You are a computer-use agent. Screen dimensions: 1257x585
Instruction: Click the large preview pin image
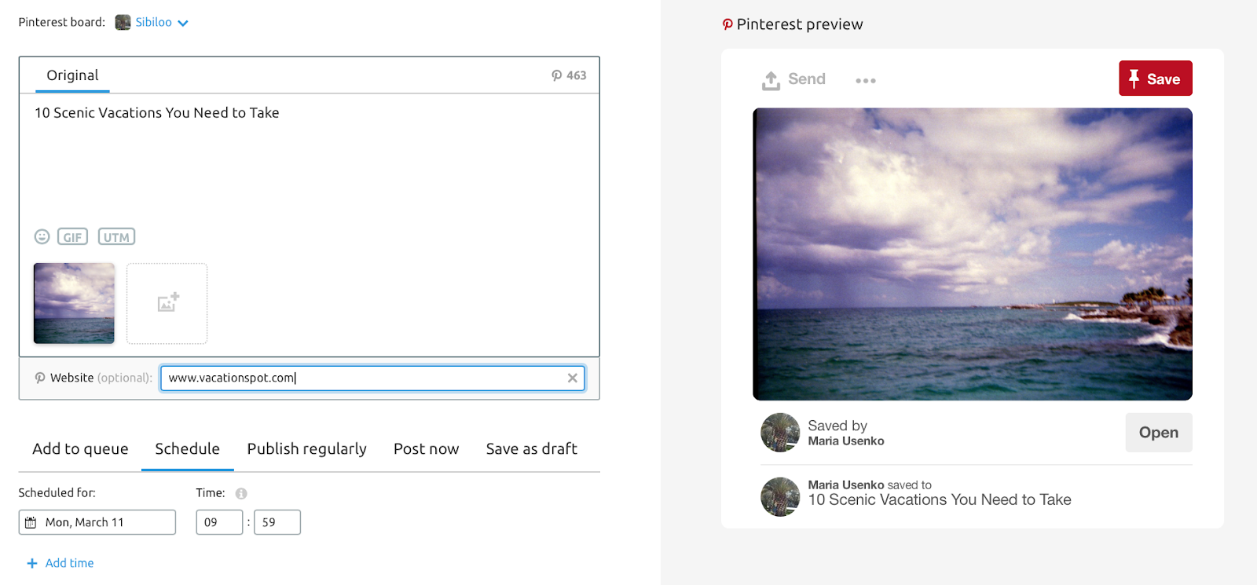(x=973, y=254)
